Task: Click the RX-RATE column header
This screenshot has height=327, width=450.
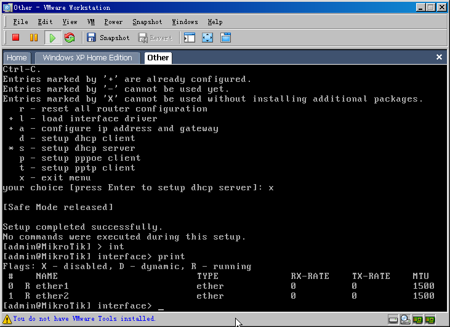Action: tap(310, 276)
